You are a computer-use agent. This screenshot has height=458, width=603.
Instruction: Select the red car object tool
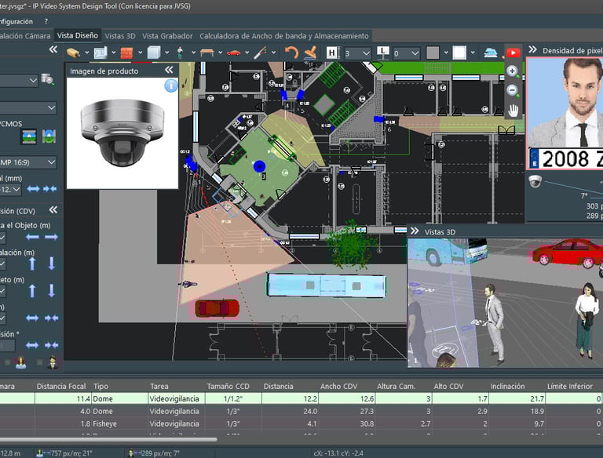click(233, 53)
